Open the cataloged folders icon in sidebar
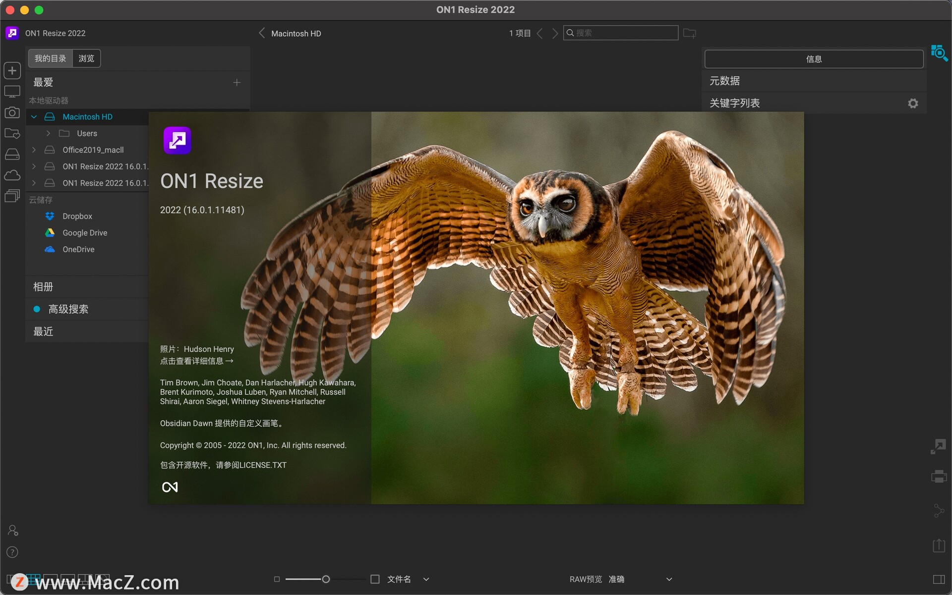Screen dimensions: 952x595 pos(12,134)
